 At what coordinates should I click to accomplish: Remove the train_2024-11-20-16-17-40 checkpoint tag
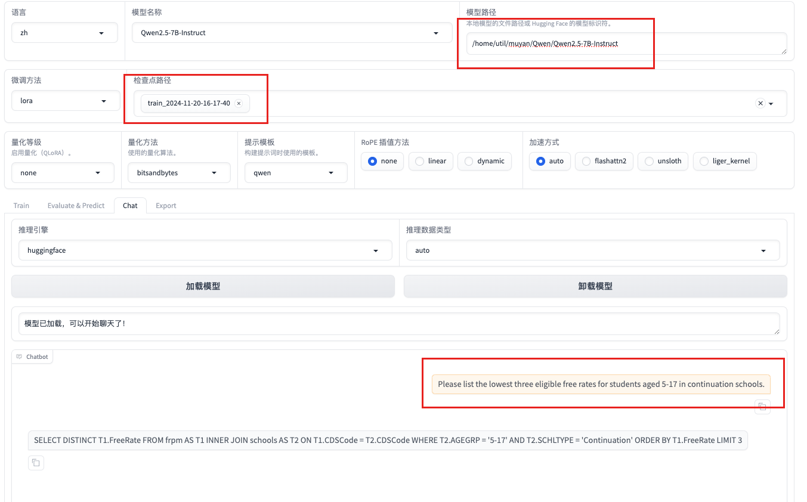click(x=239, y=103)
